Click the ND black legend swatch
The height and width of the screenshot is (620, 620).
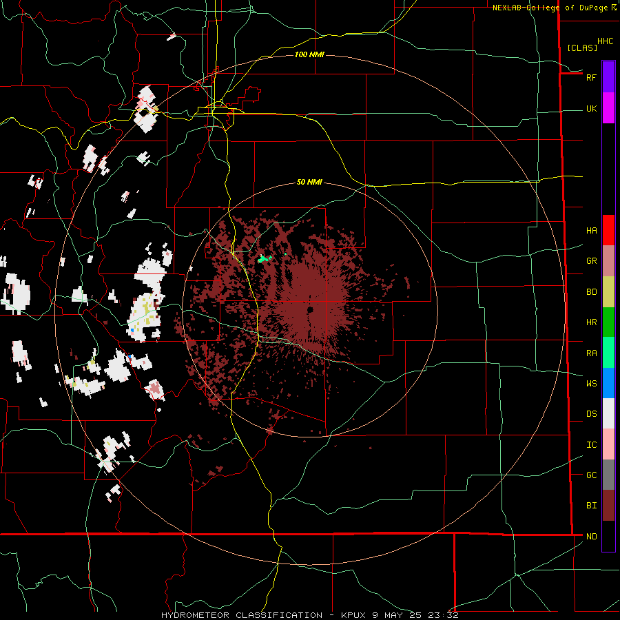[608, 536]
